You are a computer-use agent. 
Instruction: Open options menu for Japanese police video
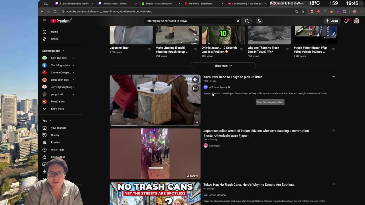pos(333,130)
